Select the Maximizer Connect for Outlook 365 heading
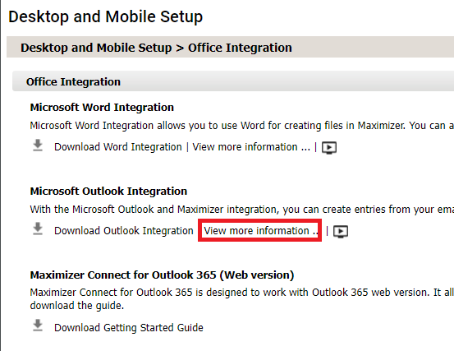The width and height of the screenshot is (454, 351). point(163,275)
